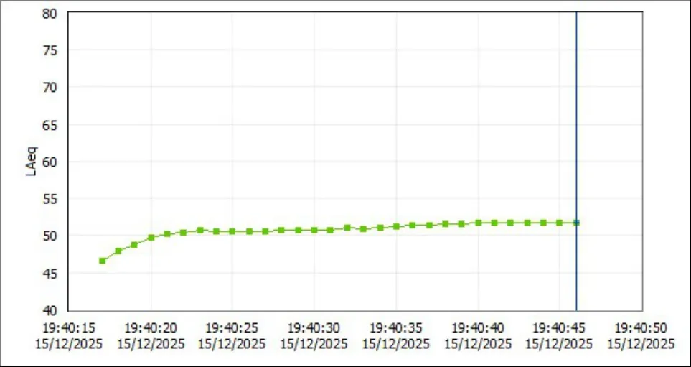The height and width of the screenshot is (367, 691).
Task: Click the 55 y-axis value
Action: point(50,199)
